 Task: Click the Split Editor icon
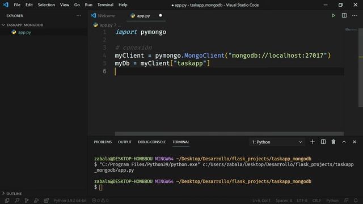(344, 15)
